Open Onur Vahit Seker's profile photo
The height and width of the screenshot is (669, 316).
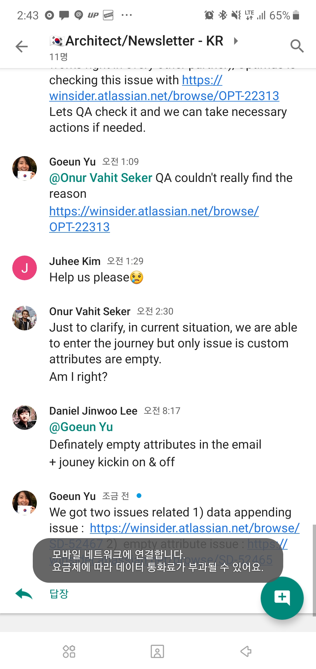(x=25, y=318)
